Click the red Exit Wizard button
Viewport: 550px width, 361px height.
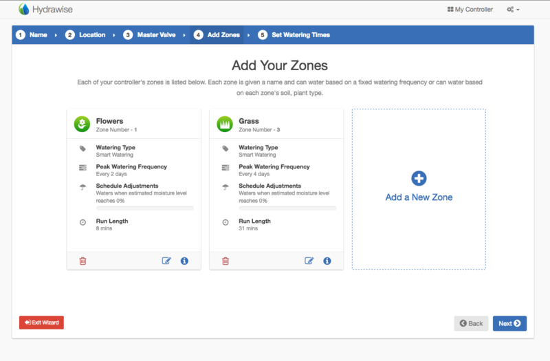pyautogui.click(x=41, y=322)
